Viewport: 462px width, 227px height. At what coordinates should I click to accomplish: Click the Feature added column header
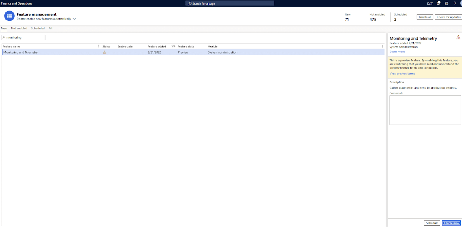[x=157, y=46]
